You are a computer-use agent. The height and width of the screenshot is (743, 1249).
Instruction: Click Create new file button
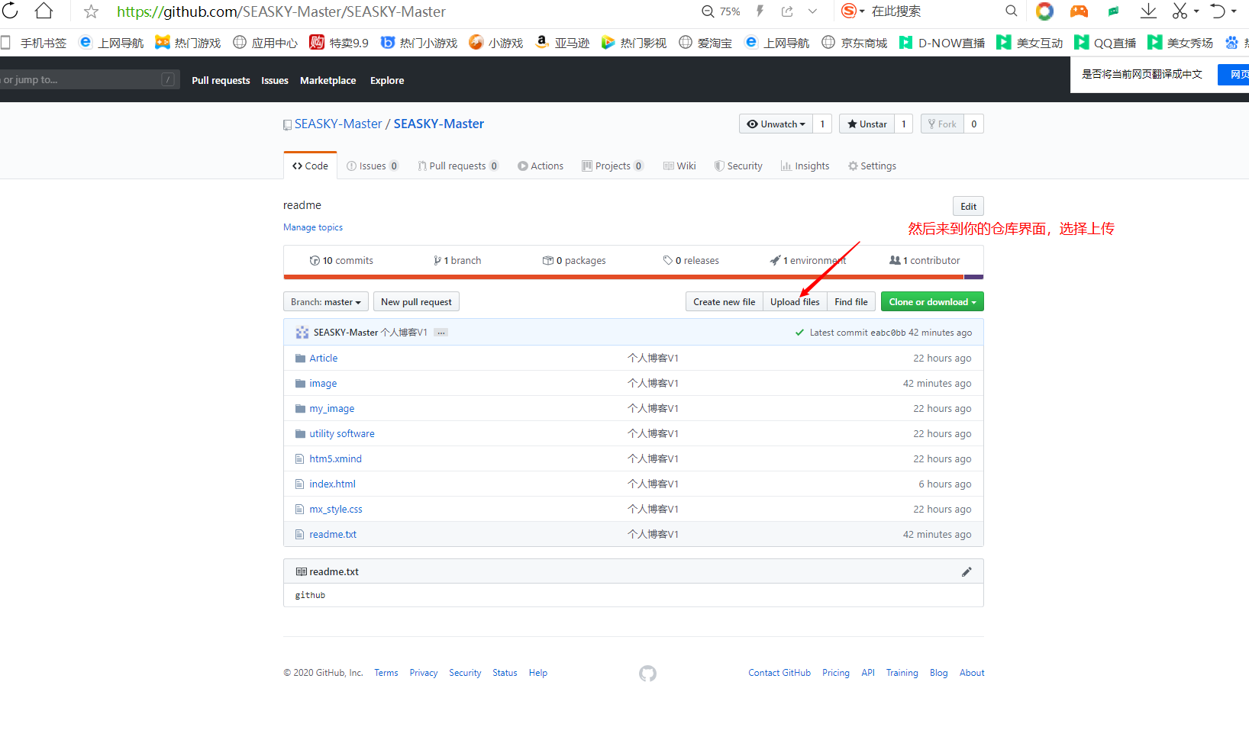pyautogui.click(x=724, y=302)
